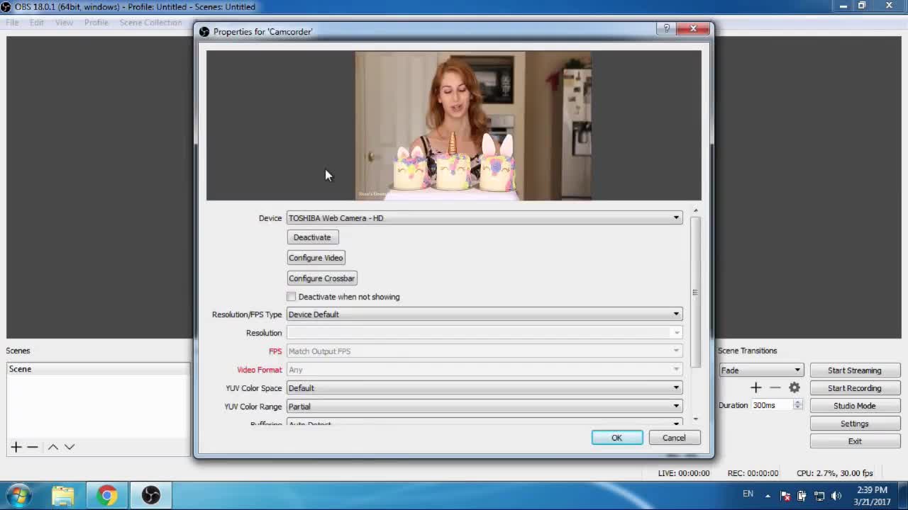Click the Exit button

854,441
